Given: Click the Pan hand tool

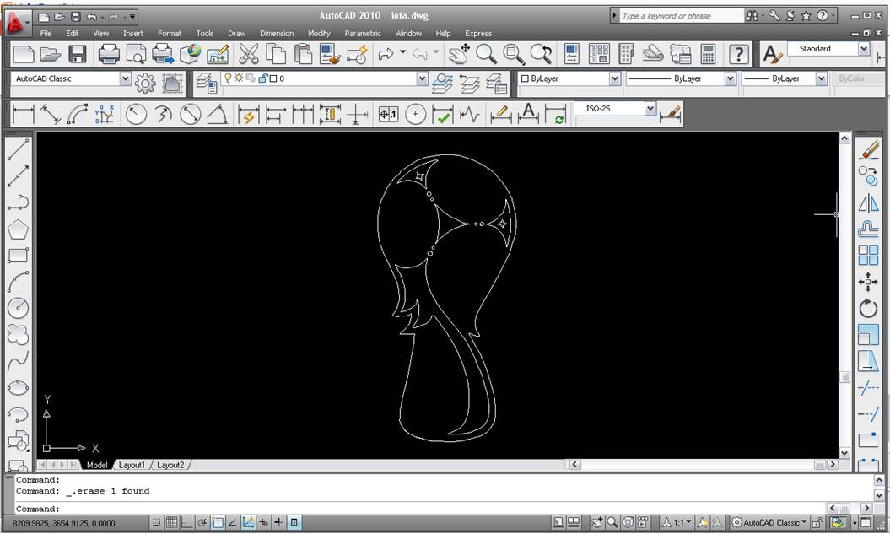Looking at the screenshot, I should pos(459,55).
